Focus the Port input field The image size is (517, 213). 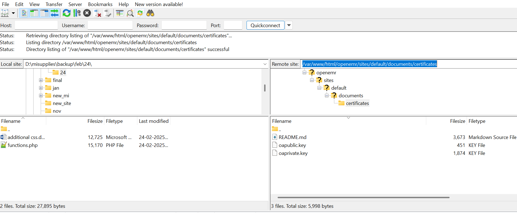click(233, 25)
